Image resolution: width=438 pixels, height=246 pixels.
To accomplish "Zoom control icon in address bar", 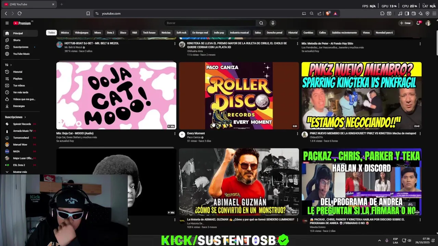I will pyautogui.click(x=311, y=13).
